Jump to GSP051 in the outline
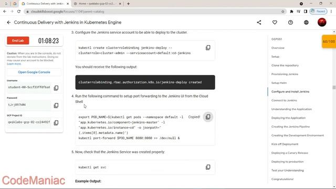 coord(277,39)
